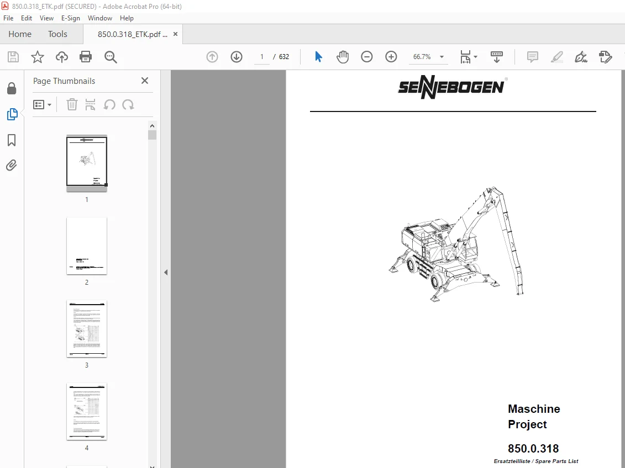Go to previous page arrow
This screenshot has width=625, height=468.
[x=212, y=57]
